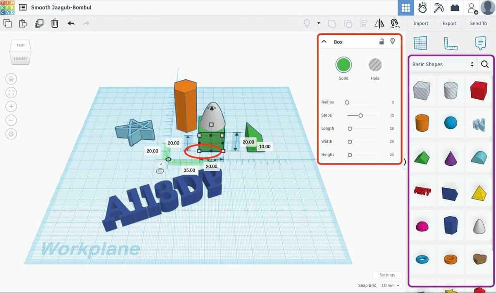Click the Export button
Image resolution: width=496 pixels, height=293 pixels.
pyautogui.click(x=450, y=24)
